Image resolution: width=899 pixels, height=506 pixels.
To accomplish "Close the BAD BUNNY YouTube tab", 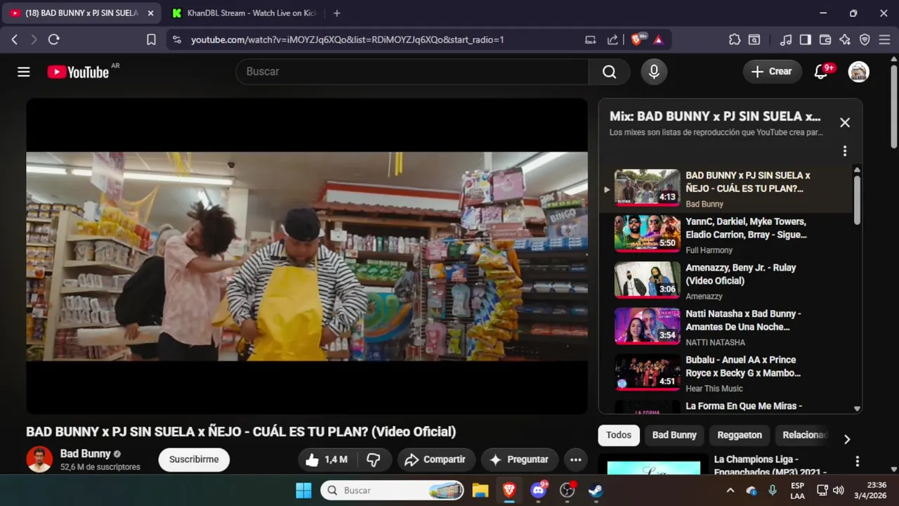I will tap(150, 13).
